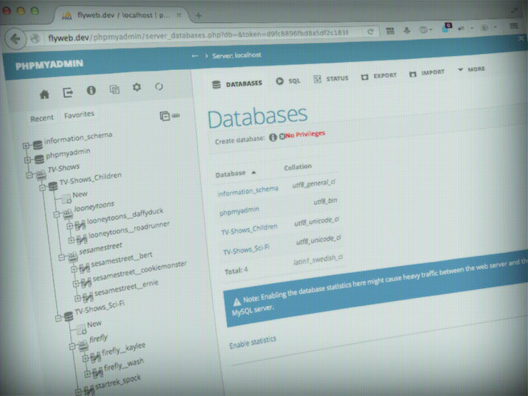
Task: Collapse the TV-Shows group node
Action: [x=29, y=175]
